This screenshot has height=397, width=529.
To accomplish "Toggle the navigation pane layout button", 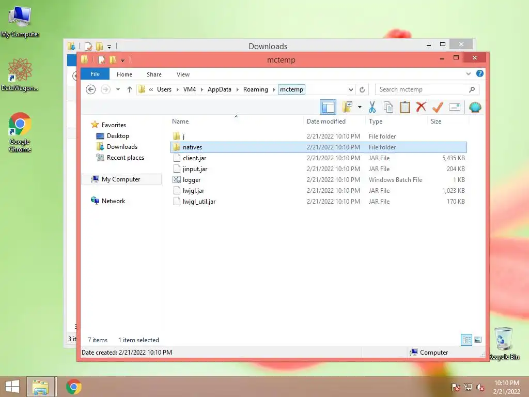I will (328, 108).
